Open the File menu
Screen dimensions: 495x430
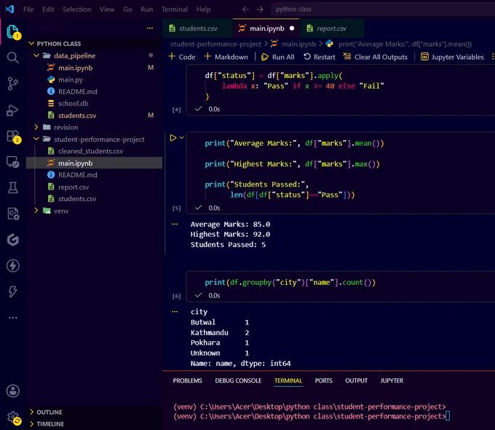(x=28, y=9)
